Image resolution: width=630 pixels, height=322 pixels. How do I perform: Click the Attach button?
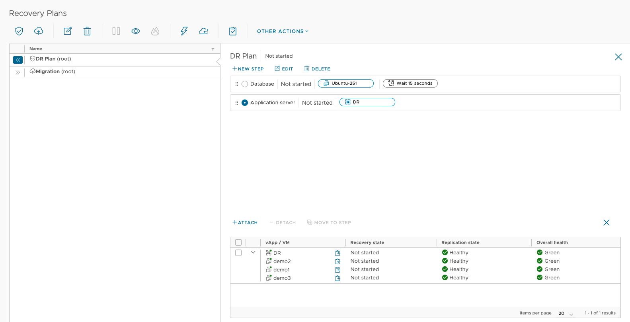coord(245,222)
